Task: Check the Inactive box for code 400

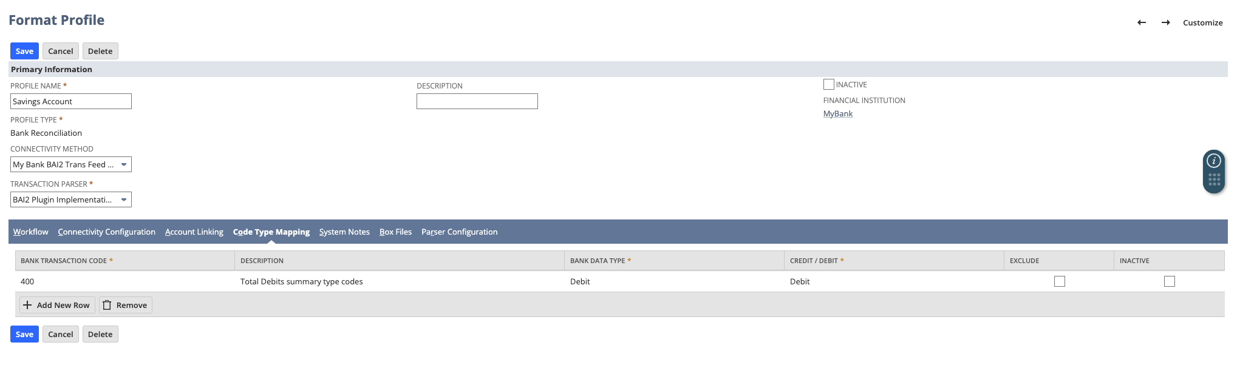Action: (1169, 281)
